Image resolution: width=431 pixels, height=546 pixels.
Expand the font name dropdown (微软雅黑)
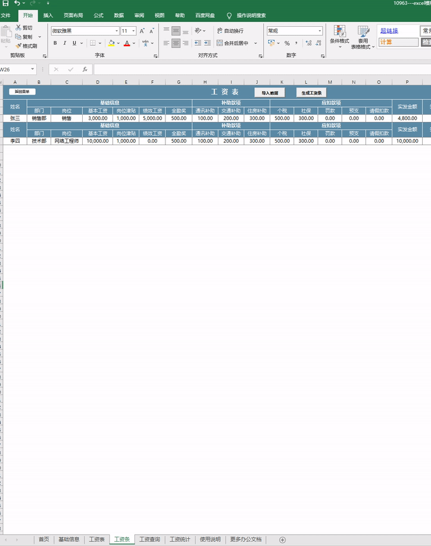(116, 31)
